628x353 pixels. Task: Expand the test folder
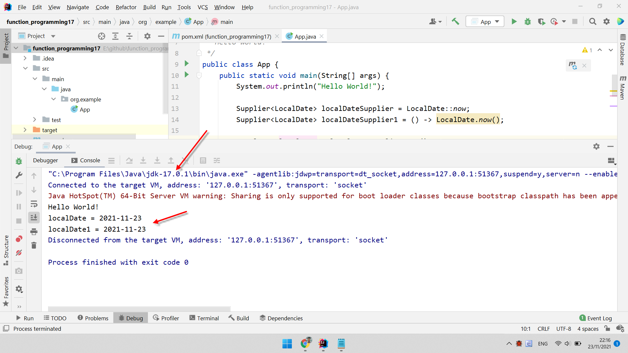pos(34,120)
